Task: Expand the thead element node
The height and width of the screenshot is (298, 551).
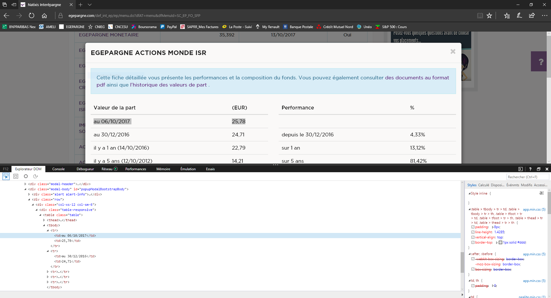Action: 44,220
